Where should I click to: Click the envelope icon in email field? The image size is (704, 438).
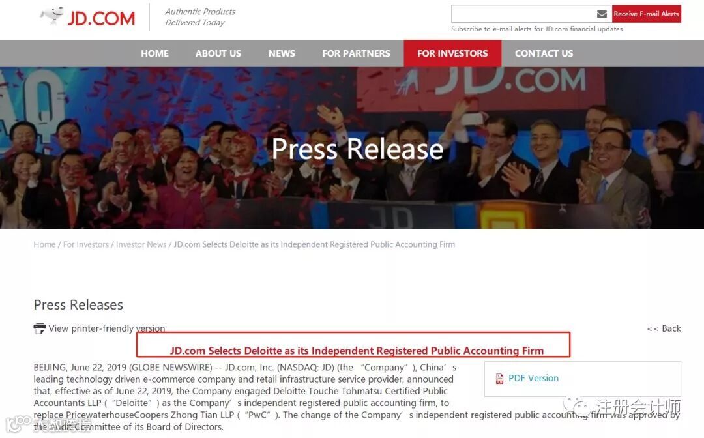pyautogui.click(x=602, y=14)
